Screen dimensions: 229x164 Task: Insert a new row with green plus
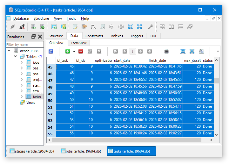coord(67,51)
